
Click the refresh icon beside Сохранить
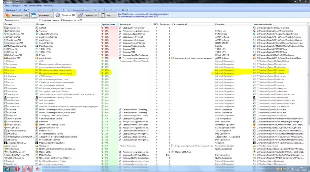20,10
